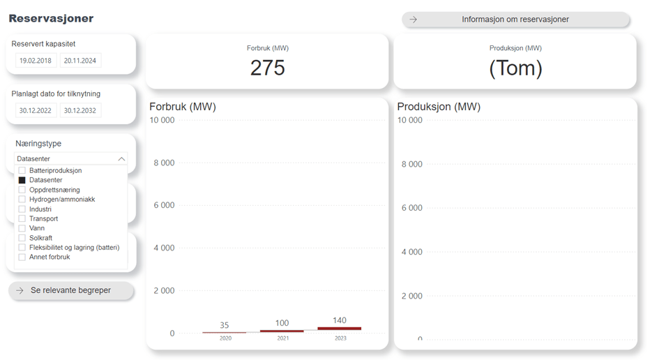The height and width of the screenshot is (360, 659).
Task: Collapse the Næringstype dropdown chevron
Action: pos(121,159)
